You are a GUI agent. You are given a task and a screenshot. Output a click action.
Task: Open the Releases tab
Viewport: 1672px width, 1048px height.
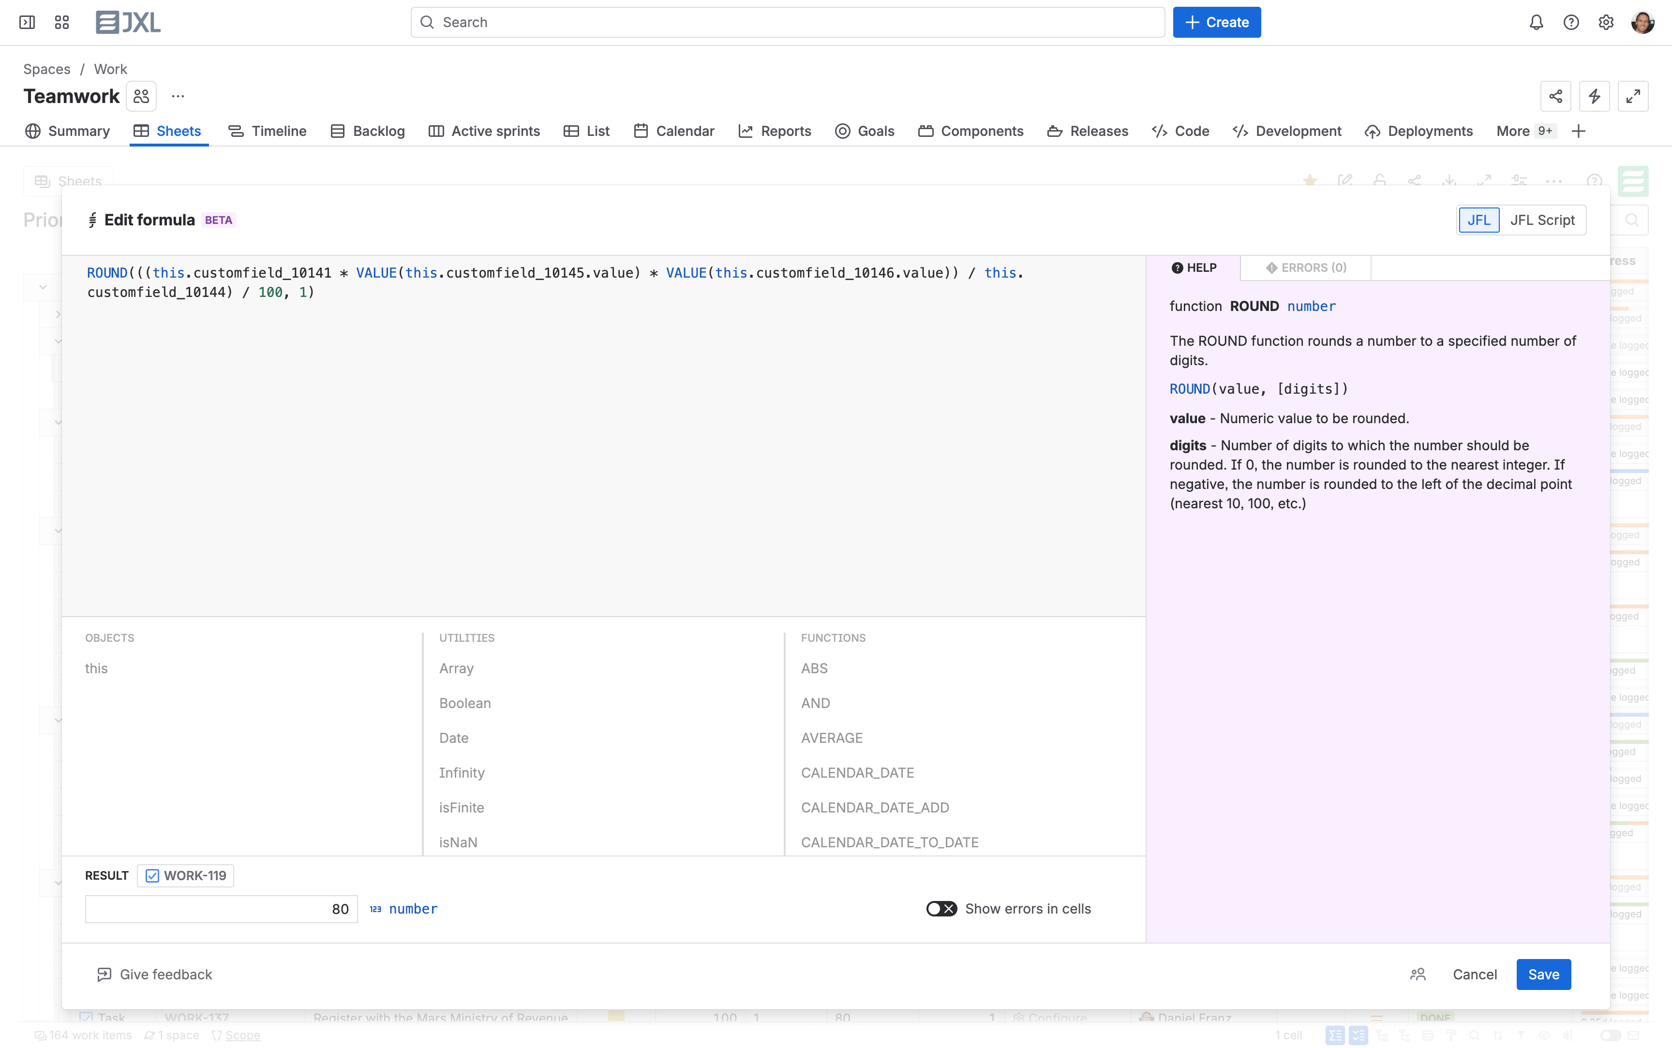[x=1088, y=131]
